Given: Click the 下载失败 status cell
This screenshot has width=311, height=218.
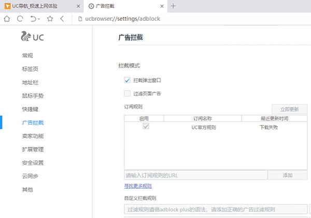Looking at the screenshot, I should [x=268, y=127].
